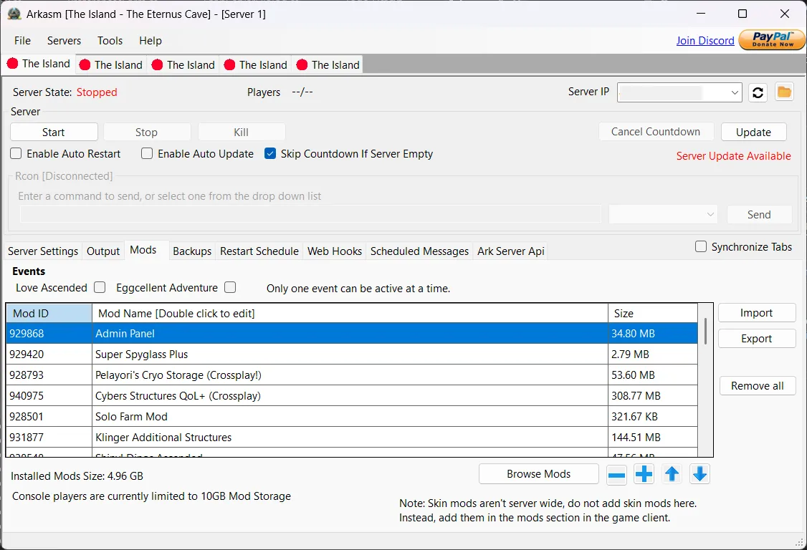807x550 pixels.
Task: Toggle Synchronize Tabs checkbox
Action: 700,246
